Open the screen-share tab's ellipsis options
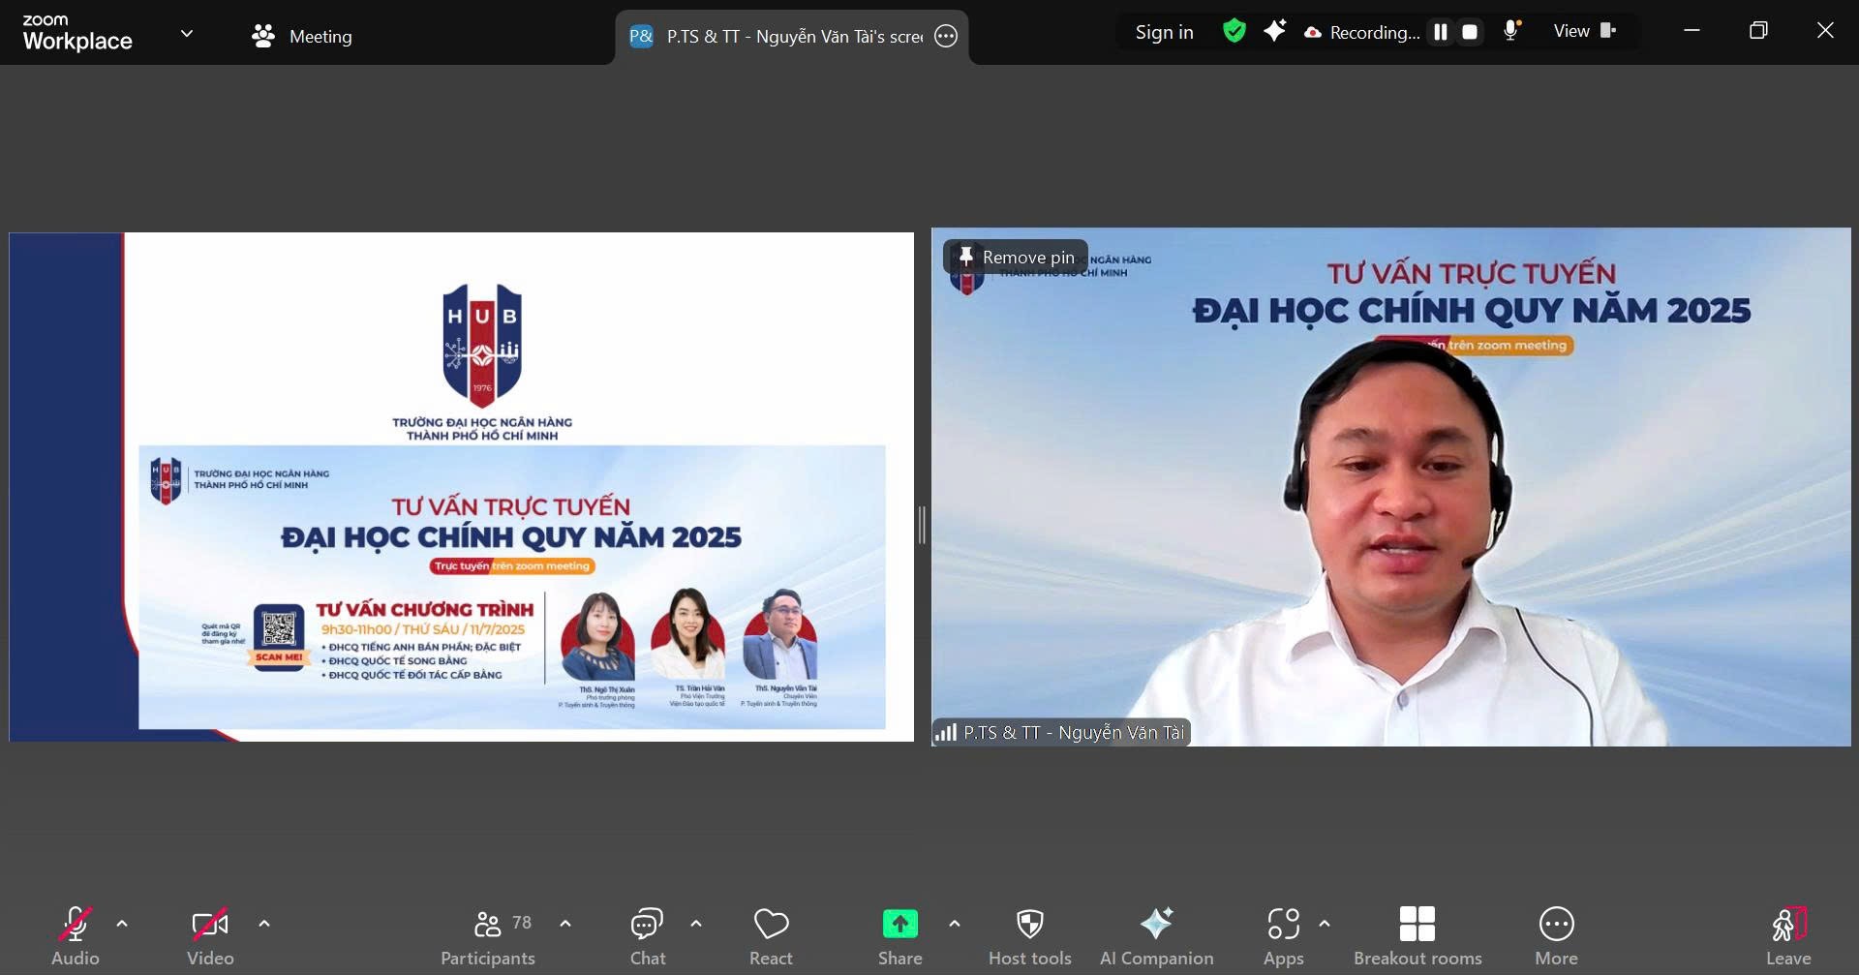1859x975 pixels. click(946, 37)
